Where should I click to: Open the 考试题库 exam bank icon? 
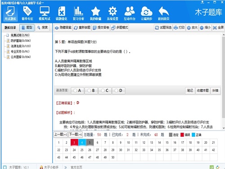coord(10,13)
